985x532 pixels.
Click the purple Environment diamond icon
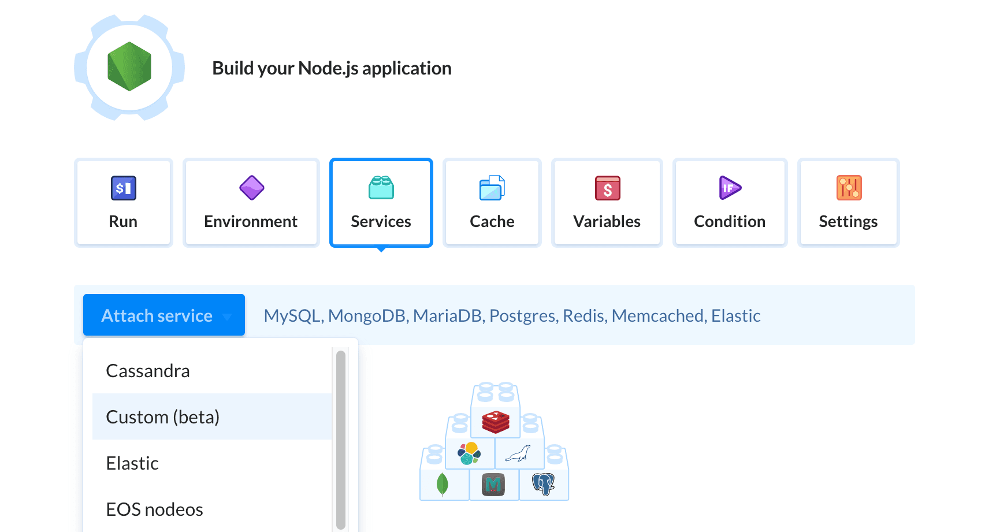(251, 188)
